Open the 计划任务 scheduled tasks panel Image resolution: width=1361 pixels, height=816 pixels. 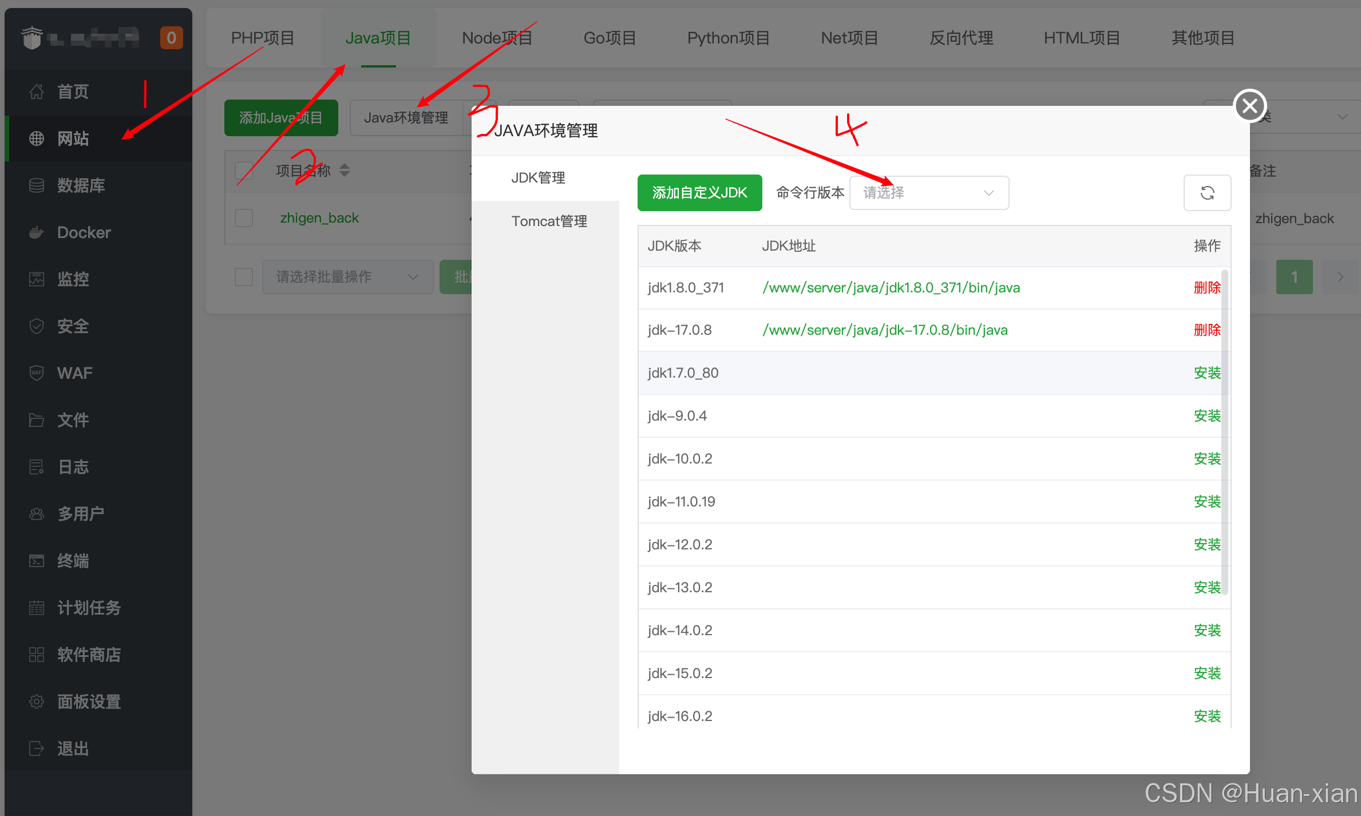click(x=89, y=607)
